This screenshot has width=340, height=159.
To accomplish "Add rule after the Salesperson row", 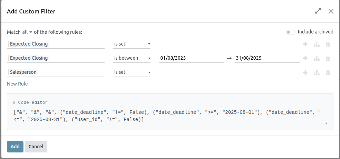I will (305, 72).
